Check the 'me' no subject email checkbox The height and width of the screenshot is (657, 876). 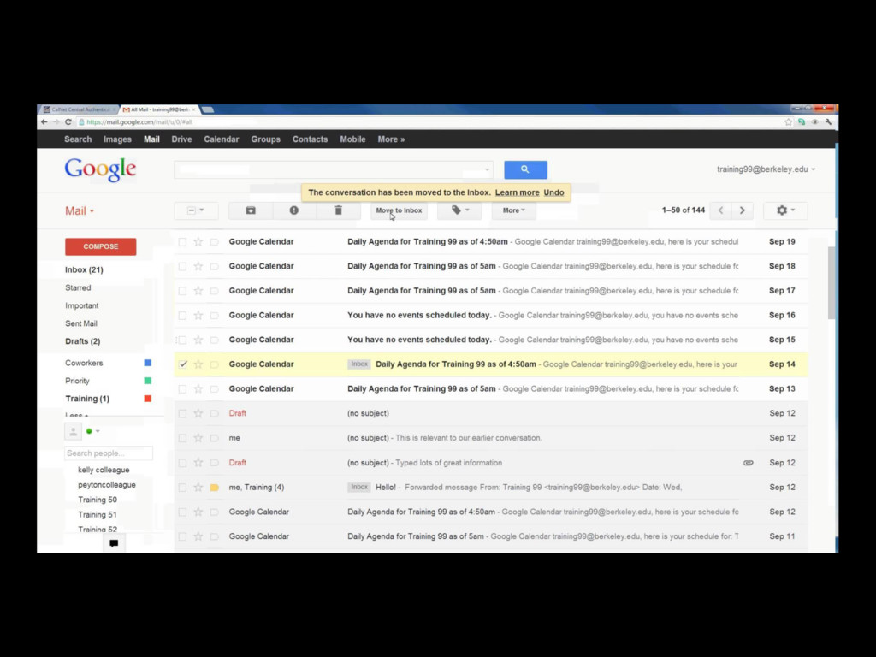point(183,438)
